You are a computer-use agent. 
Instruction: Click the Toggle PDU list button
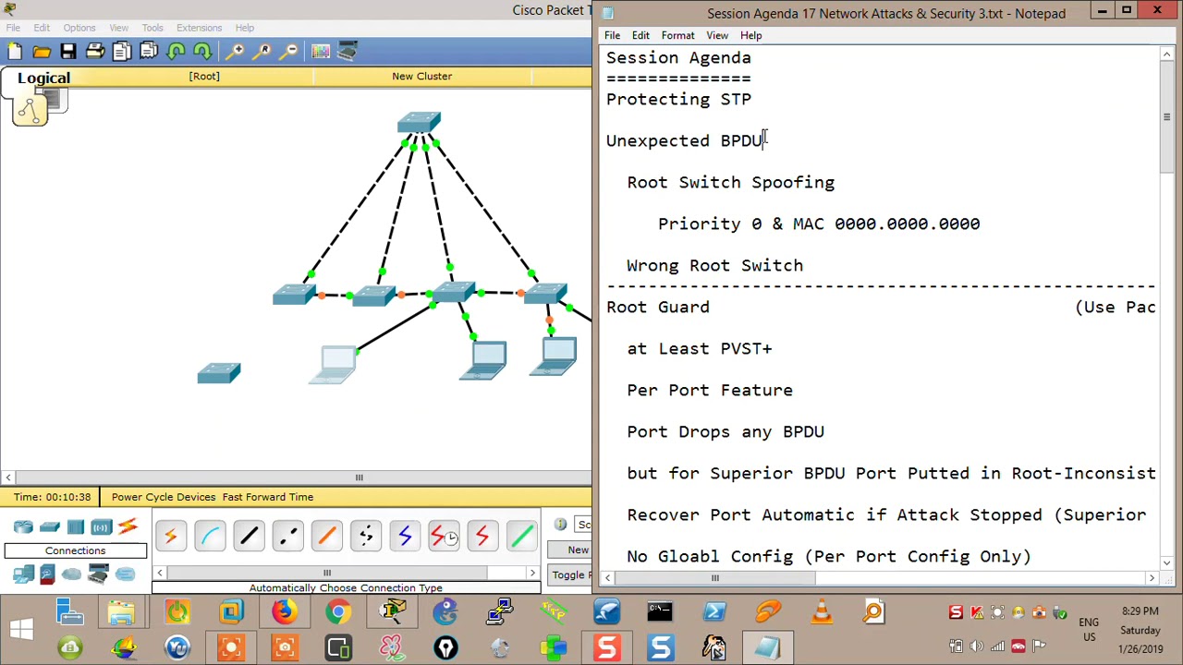572,574
